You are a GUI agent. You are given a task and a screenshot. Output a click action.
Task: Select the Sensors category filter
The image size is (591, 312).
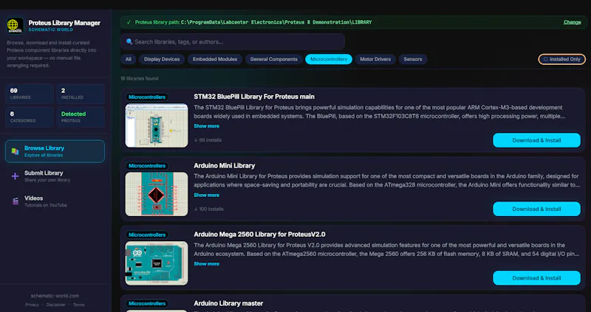413,59
